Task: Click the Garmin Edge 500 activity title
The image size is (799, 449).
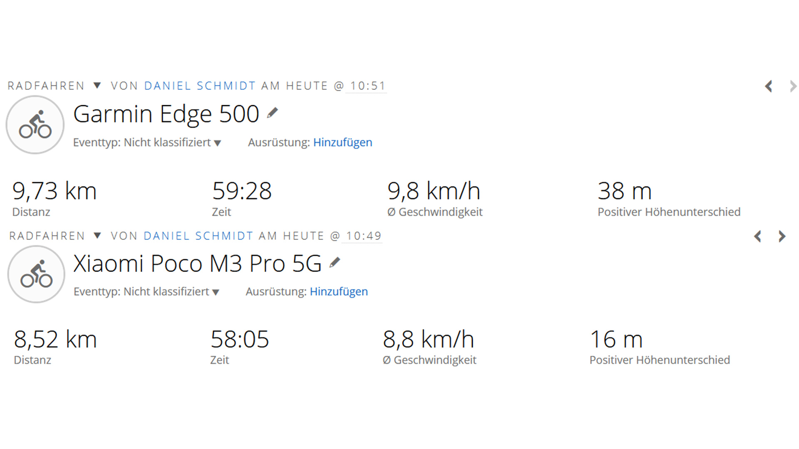Action: point(166,114)
